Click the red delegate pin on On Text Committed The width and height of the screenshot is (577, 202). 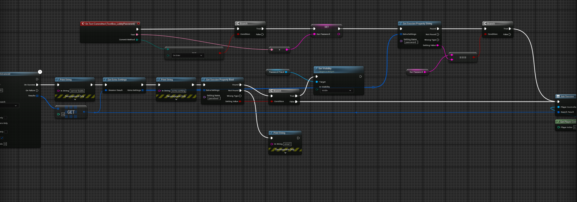tap(138, 24)
